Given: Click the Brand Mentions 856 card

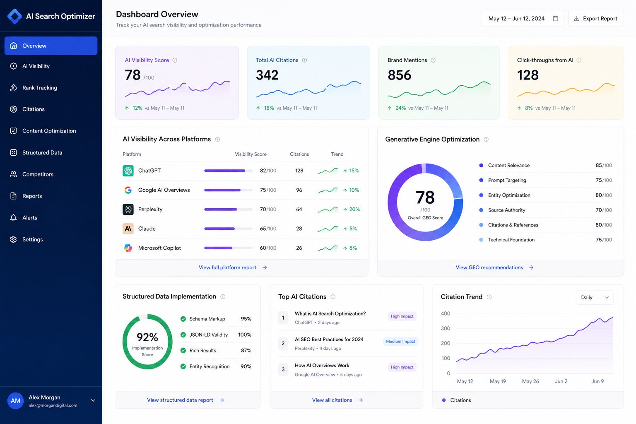Looking at the screenshot, I should 439,83.
